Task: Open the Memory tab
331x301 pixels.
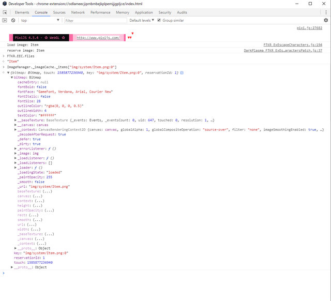Action: pos(123,12)
